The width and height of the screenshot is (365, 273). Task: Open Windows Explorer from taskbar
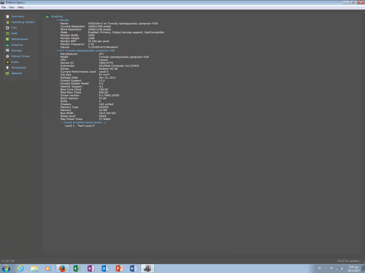tap(34, 268)
